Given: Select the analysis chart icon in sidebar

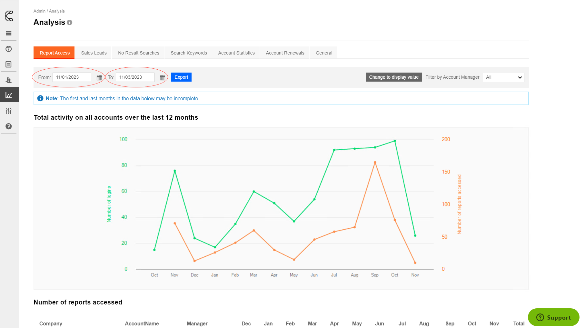Looking at the screenshot, I should click(x=9, y=95).
